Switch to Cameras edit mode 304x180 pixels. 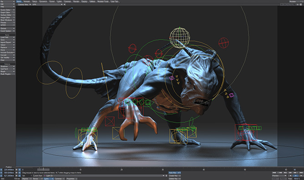(x=60, y=179)
